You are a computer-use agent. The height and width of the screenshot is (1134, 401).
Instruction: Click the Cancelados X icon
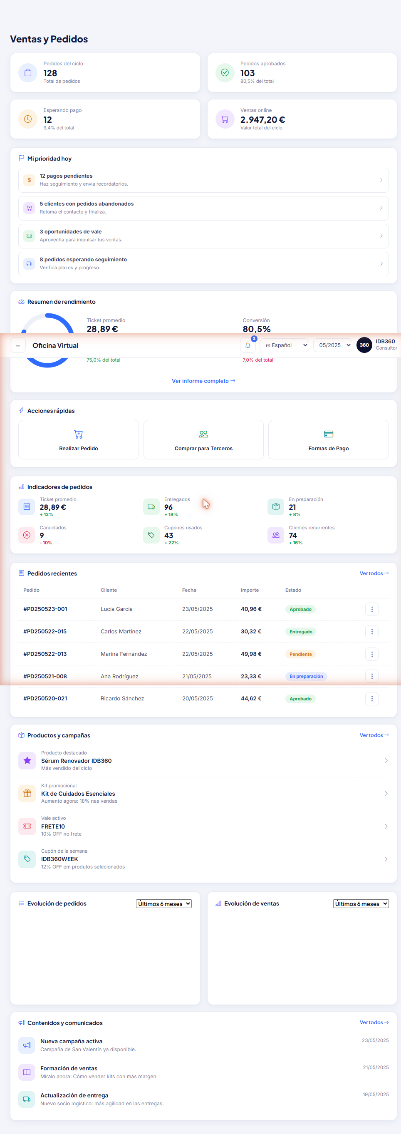click(27, 535)
